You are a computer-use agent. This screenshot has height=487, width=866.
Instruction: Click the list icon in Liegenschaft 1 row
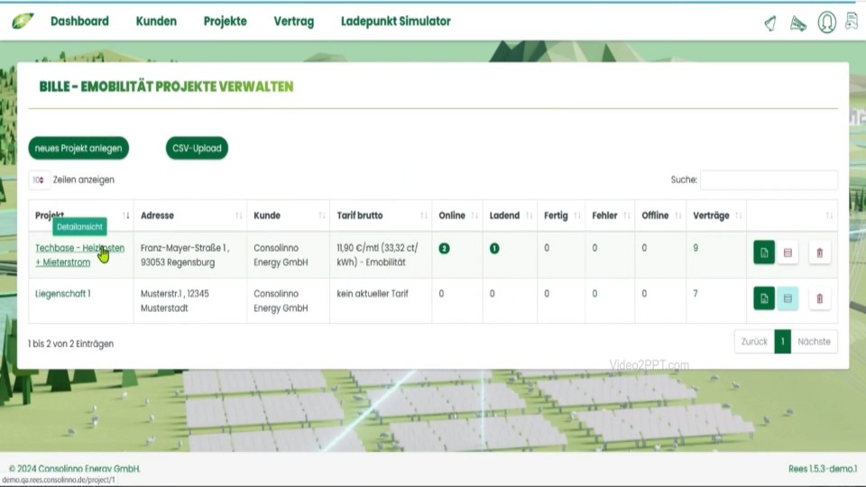point(788,299)
